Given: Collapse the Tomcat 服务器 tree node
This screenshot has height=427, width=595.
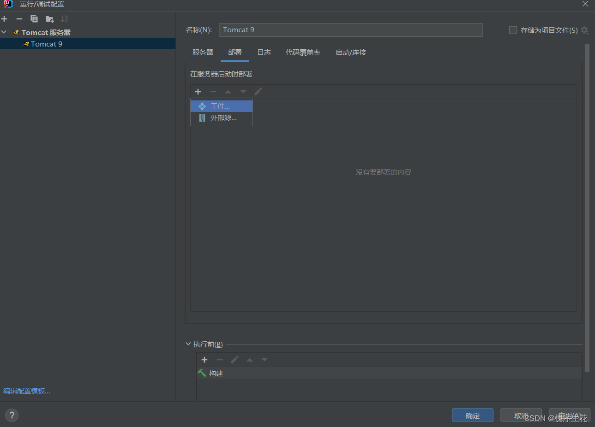Looking at the screenshot, I should coord(4,32).
